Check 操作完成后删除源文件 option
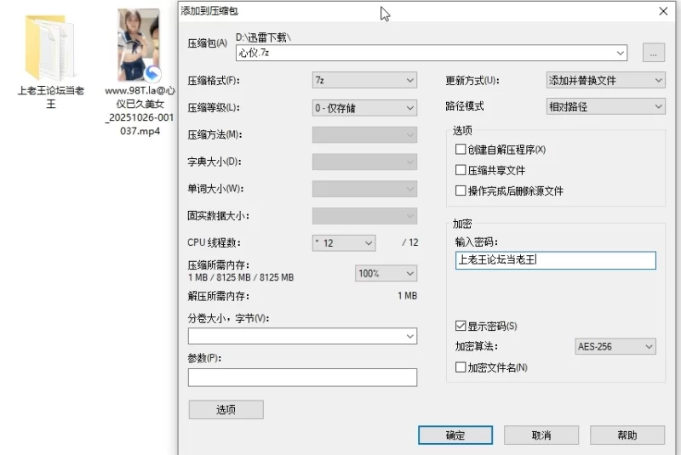Image resolution: width=681 pixels, height=455 pixels. [x=461, y=191]
